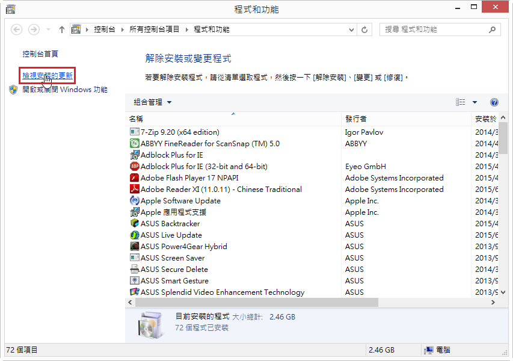The image size is (513, 361).
Task: Sort by the 發行者 column header
Action: click(x=406, y=119)
